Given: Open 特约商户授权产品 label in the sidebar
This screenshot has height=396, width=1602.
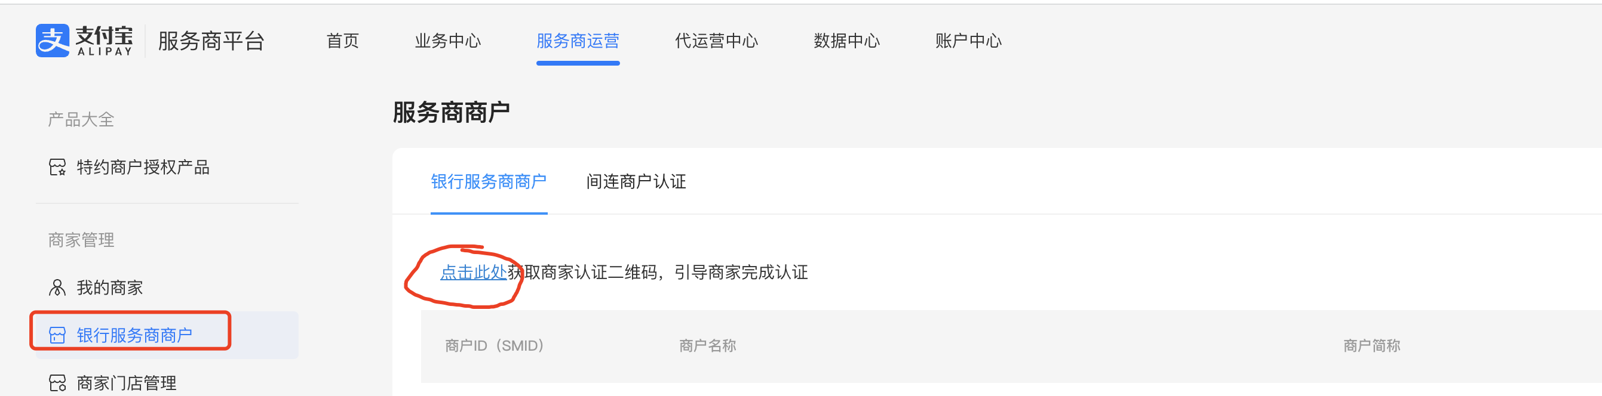Looking at the screenshot, I should (x=143, y=168).
